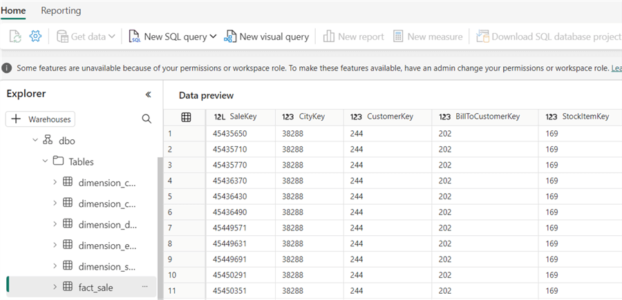Open New visual query
Image resolution: width=622 pixels, height=300 pixels.
[266, 37]
